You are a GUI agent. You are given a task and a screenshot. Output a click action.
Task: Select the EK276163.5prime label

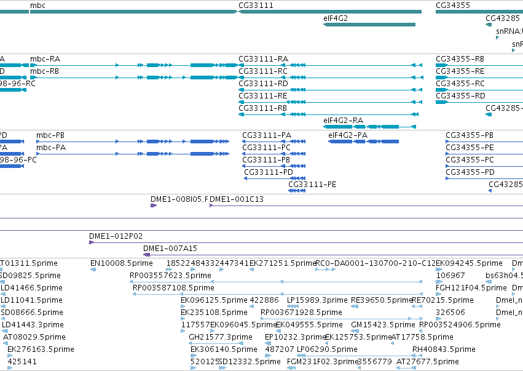pos(41,349)
